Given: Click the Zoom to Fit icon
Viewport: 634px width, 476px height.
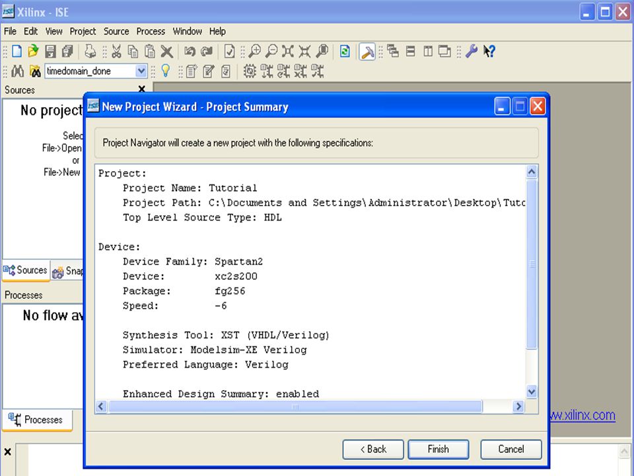Looking at the screenshot, I should [288, 52].
